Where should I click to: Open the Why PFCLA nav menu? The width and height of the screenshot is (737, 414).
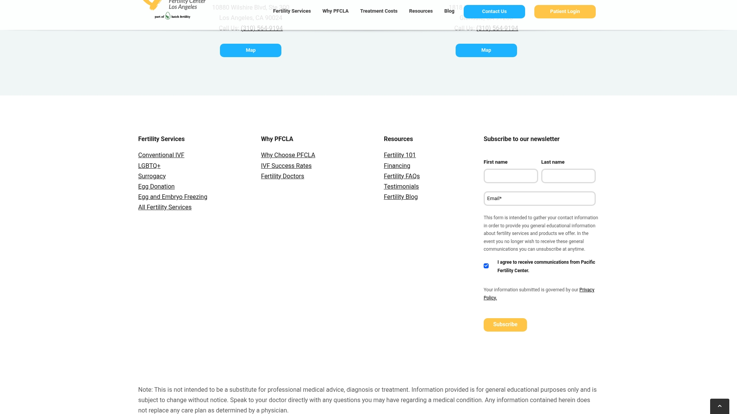[335, 11]
